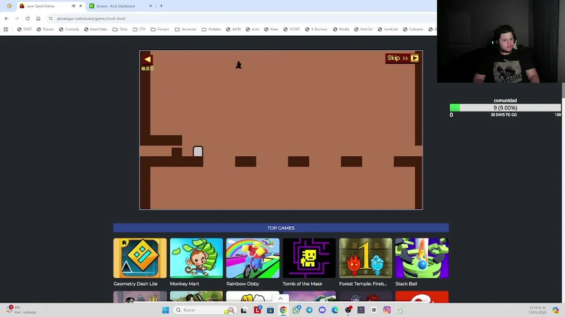Click the site info icon in the address bar
Viewport: 565px width, 317px height.
click(51, 18)
